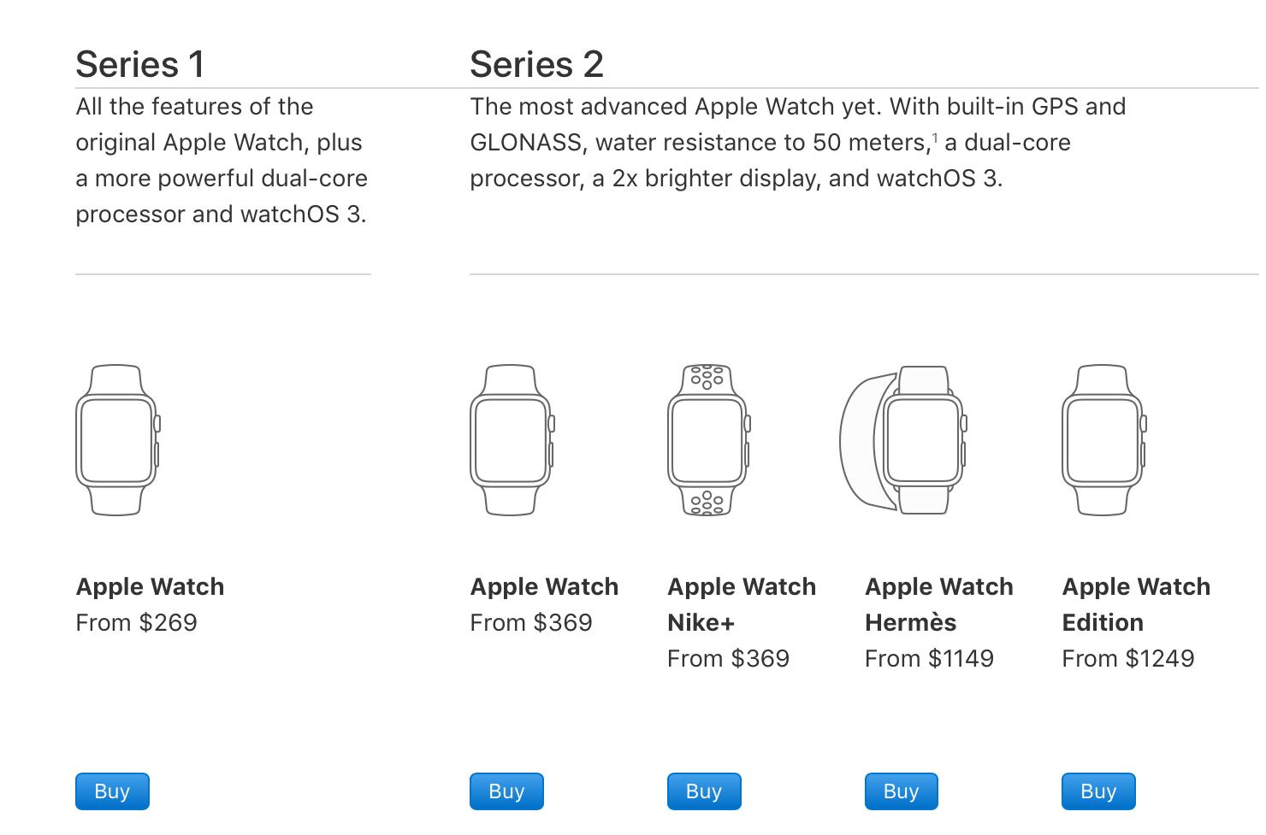
Task: Click the From $1249 price text
Action: (1127, 658)
